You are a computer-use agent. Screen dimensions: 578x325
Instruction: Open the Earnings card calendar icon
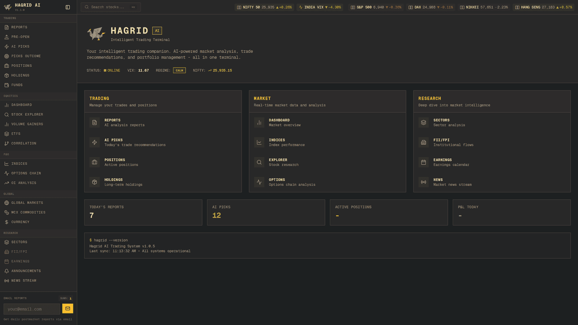tap(423, 162)
